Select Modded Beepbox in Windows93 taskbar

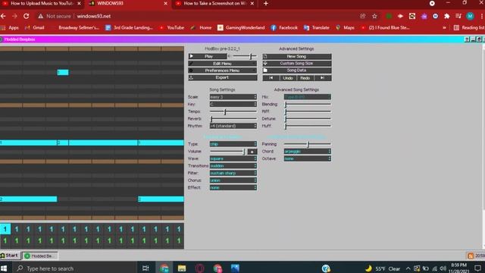[x=39, y=256]
